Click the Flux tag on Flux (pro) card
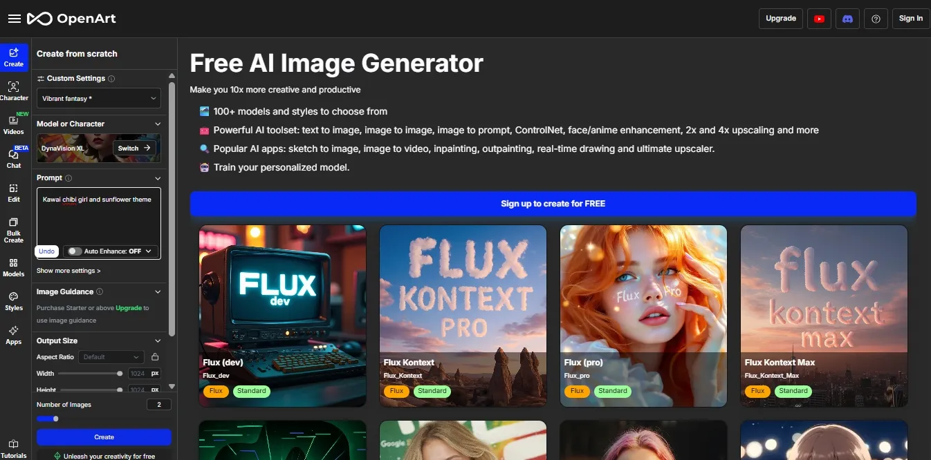931x460 pixels. (x=577, y=391)
